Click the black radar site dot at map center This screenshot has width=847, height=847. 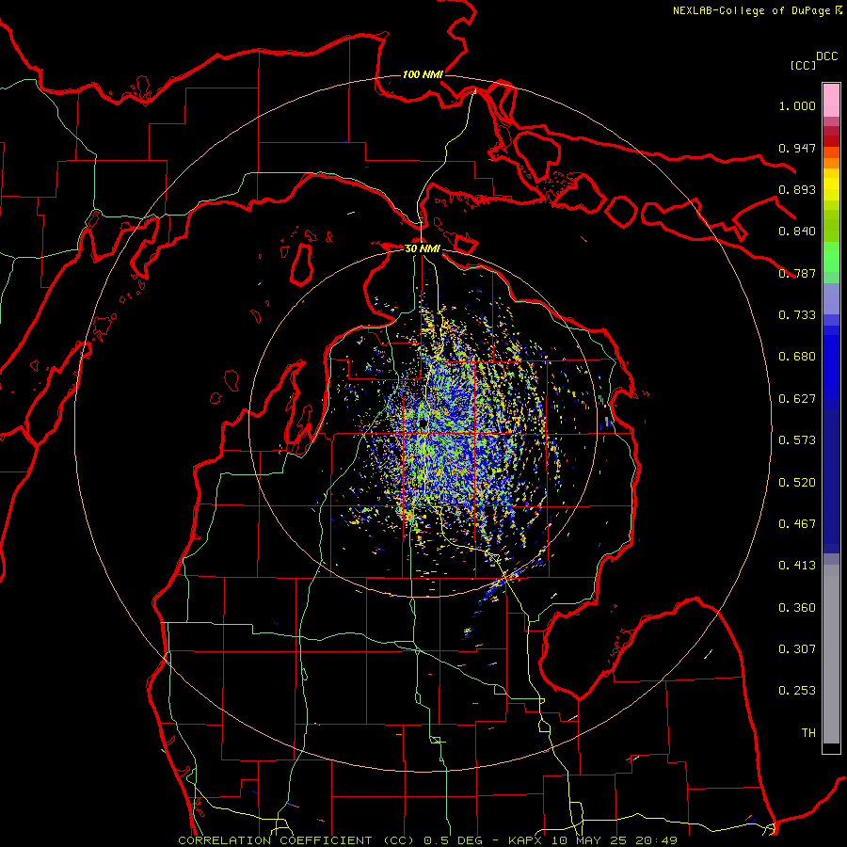point(423,423)
